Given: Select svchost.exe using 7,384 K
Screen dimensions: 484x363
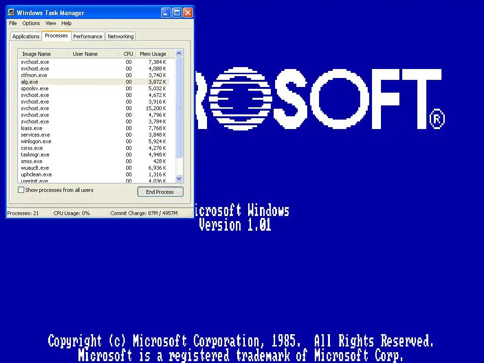Looking at the screenshot, I should click(x=94, y=62).
